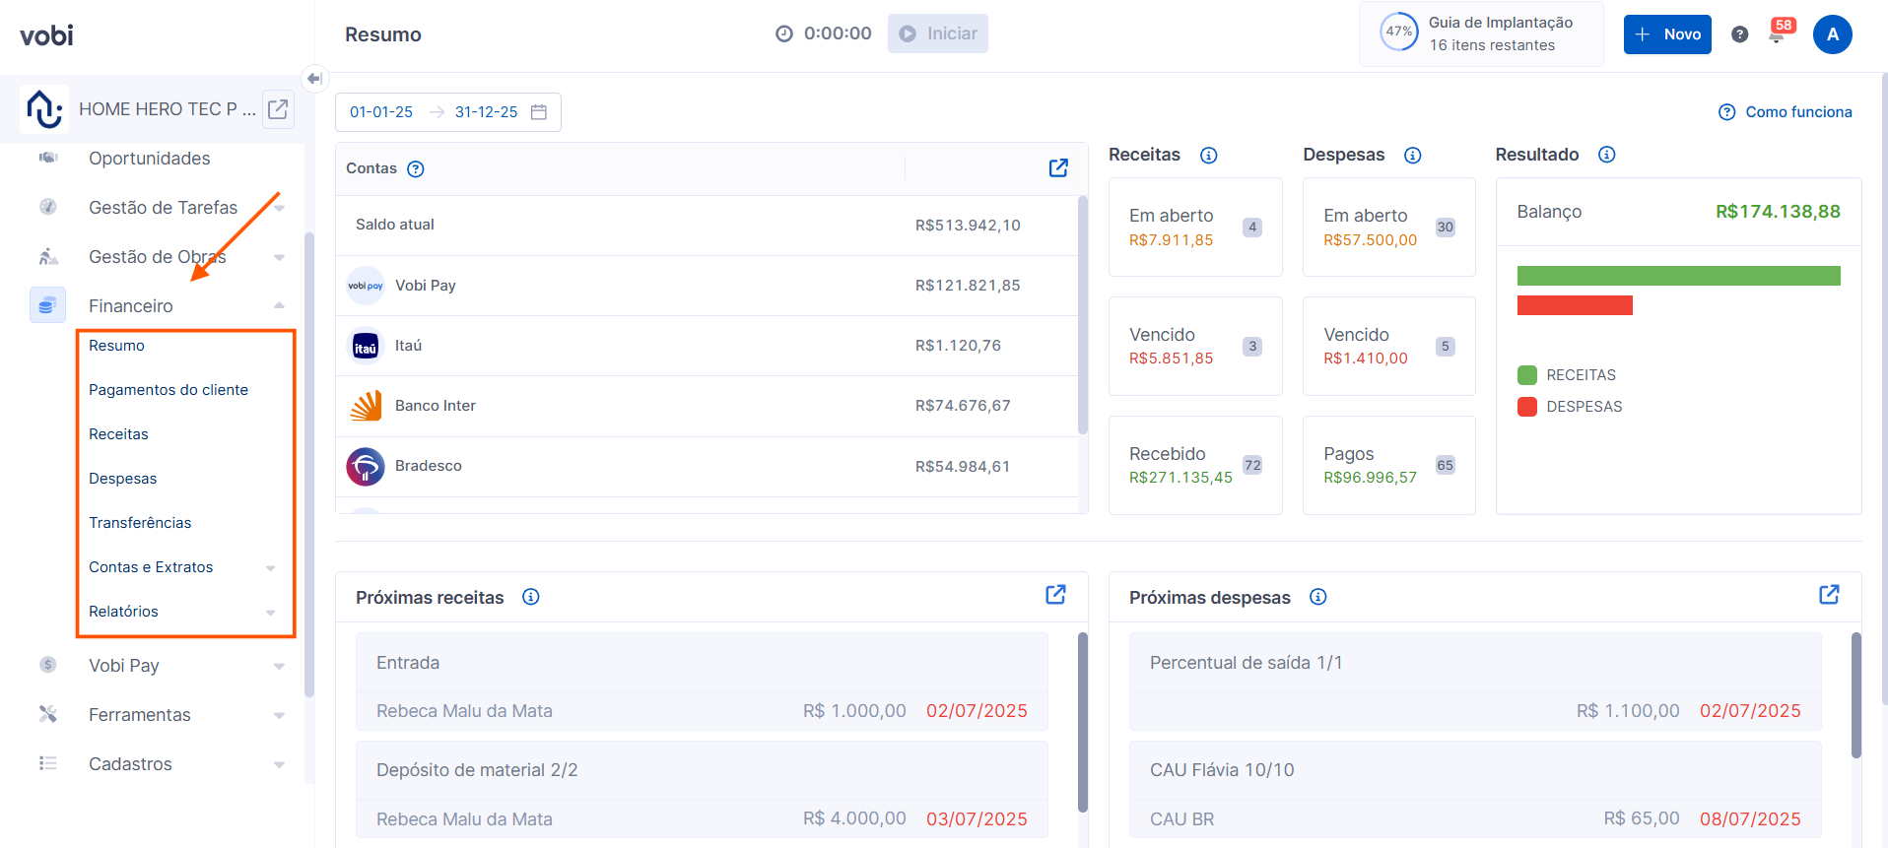Click the Vobi Pay dollar icon

(47, 665)
